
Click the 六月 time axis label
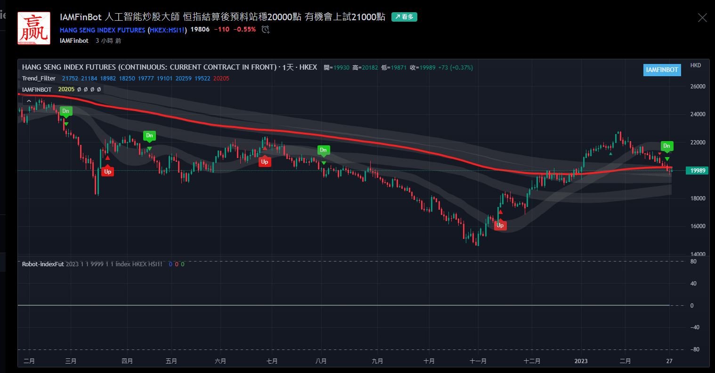(220, 361)
